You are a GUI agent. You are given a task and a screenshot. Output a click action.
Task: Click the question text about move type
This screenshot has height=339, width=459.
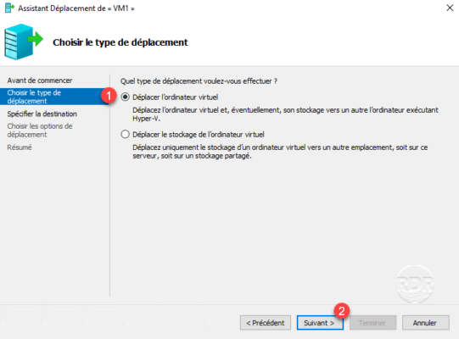199,81
